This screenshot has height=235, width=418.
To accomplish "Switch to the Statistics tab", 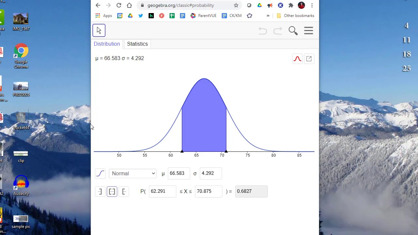I will point(137,44).
